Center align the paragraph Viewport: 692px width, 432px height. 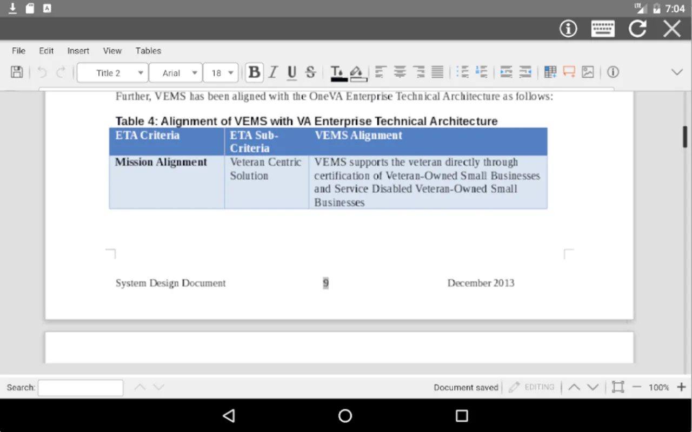[400, 72]
